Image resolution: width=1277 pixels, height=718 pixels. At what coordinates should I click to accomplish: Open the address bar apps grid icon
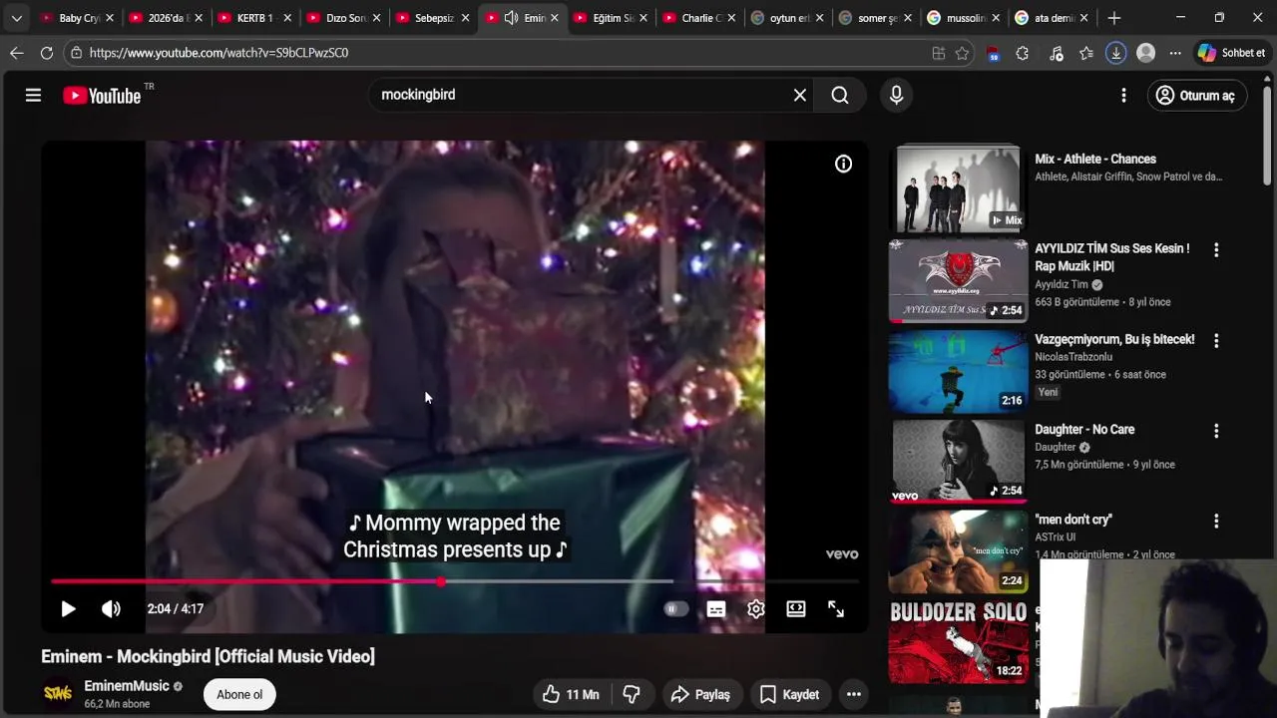(938, 53)
